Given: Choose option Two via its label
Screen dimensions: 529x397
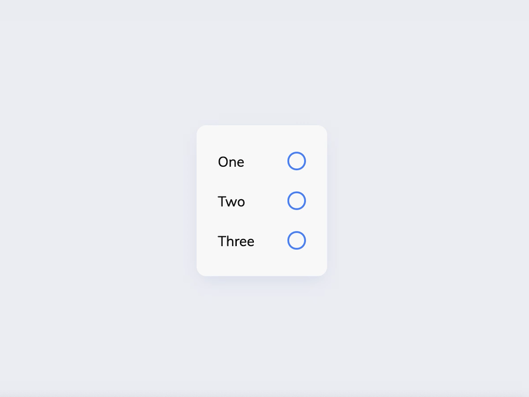Looking at the screenshot, I should coord(231,202).
